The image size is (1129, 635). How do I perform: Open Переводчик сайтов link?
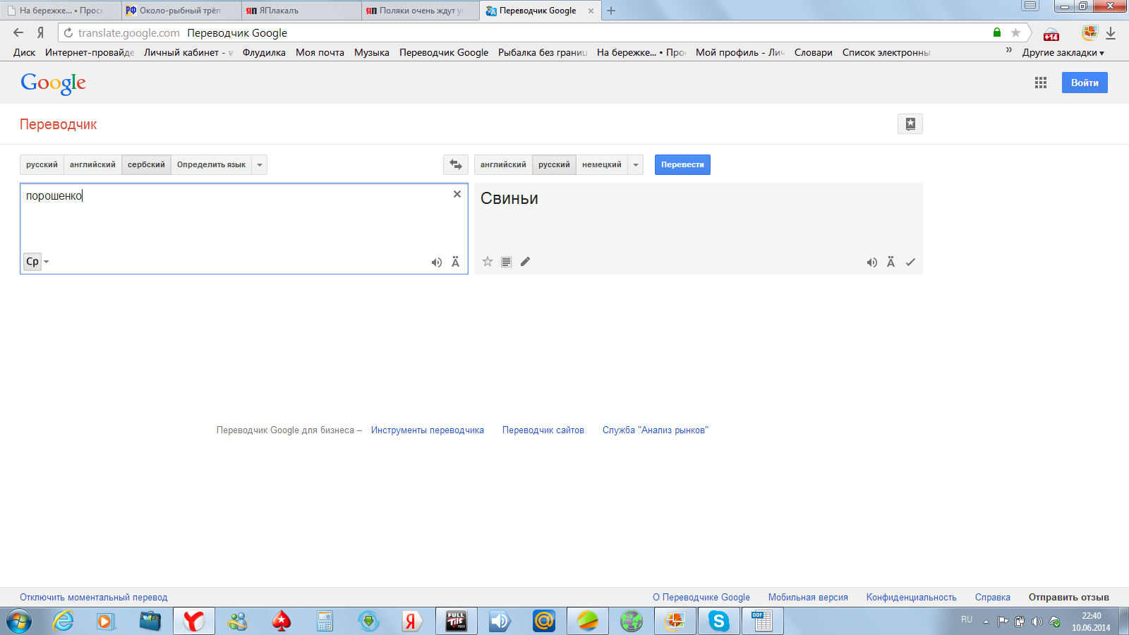pyautogui.click(x=543, y=430)
